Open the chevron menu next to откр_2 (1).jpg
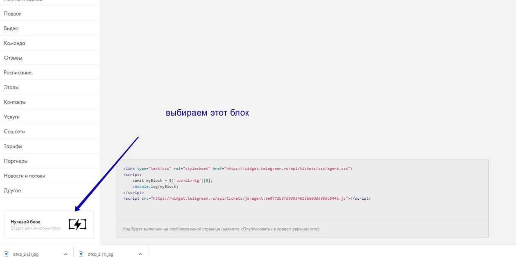 [140, 254]
